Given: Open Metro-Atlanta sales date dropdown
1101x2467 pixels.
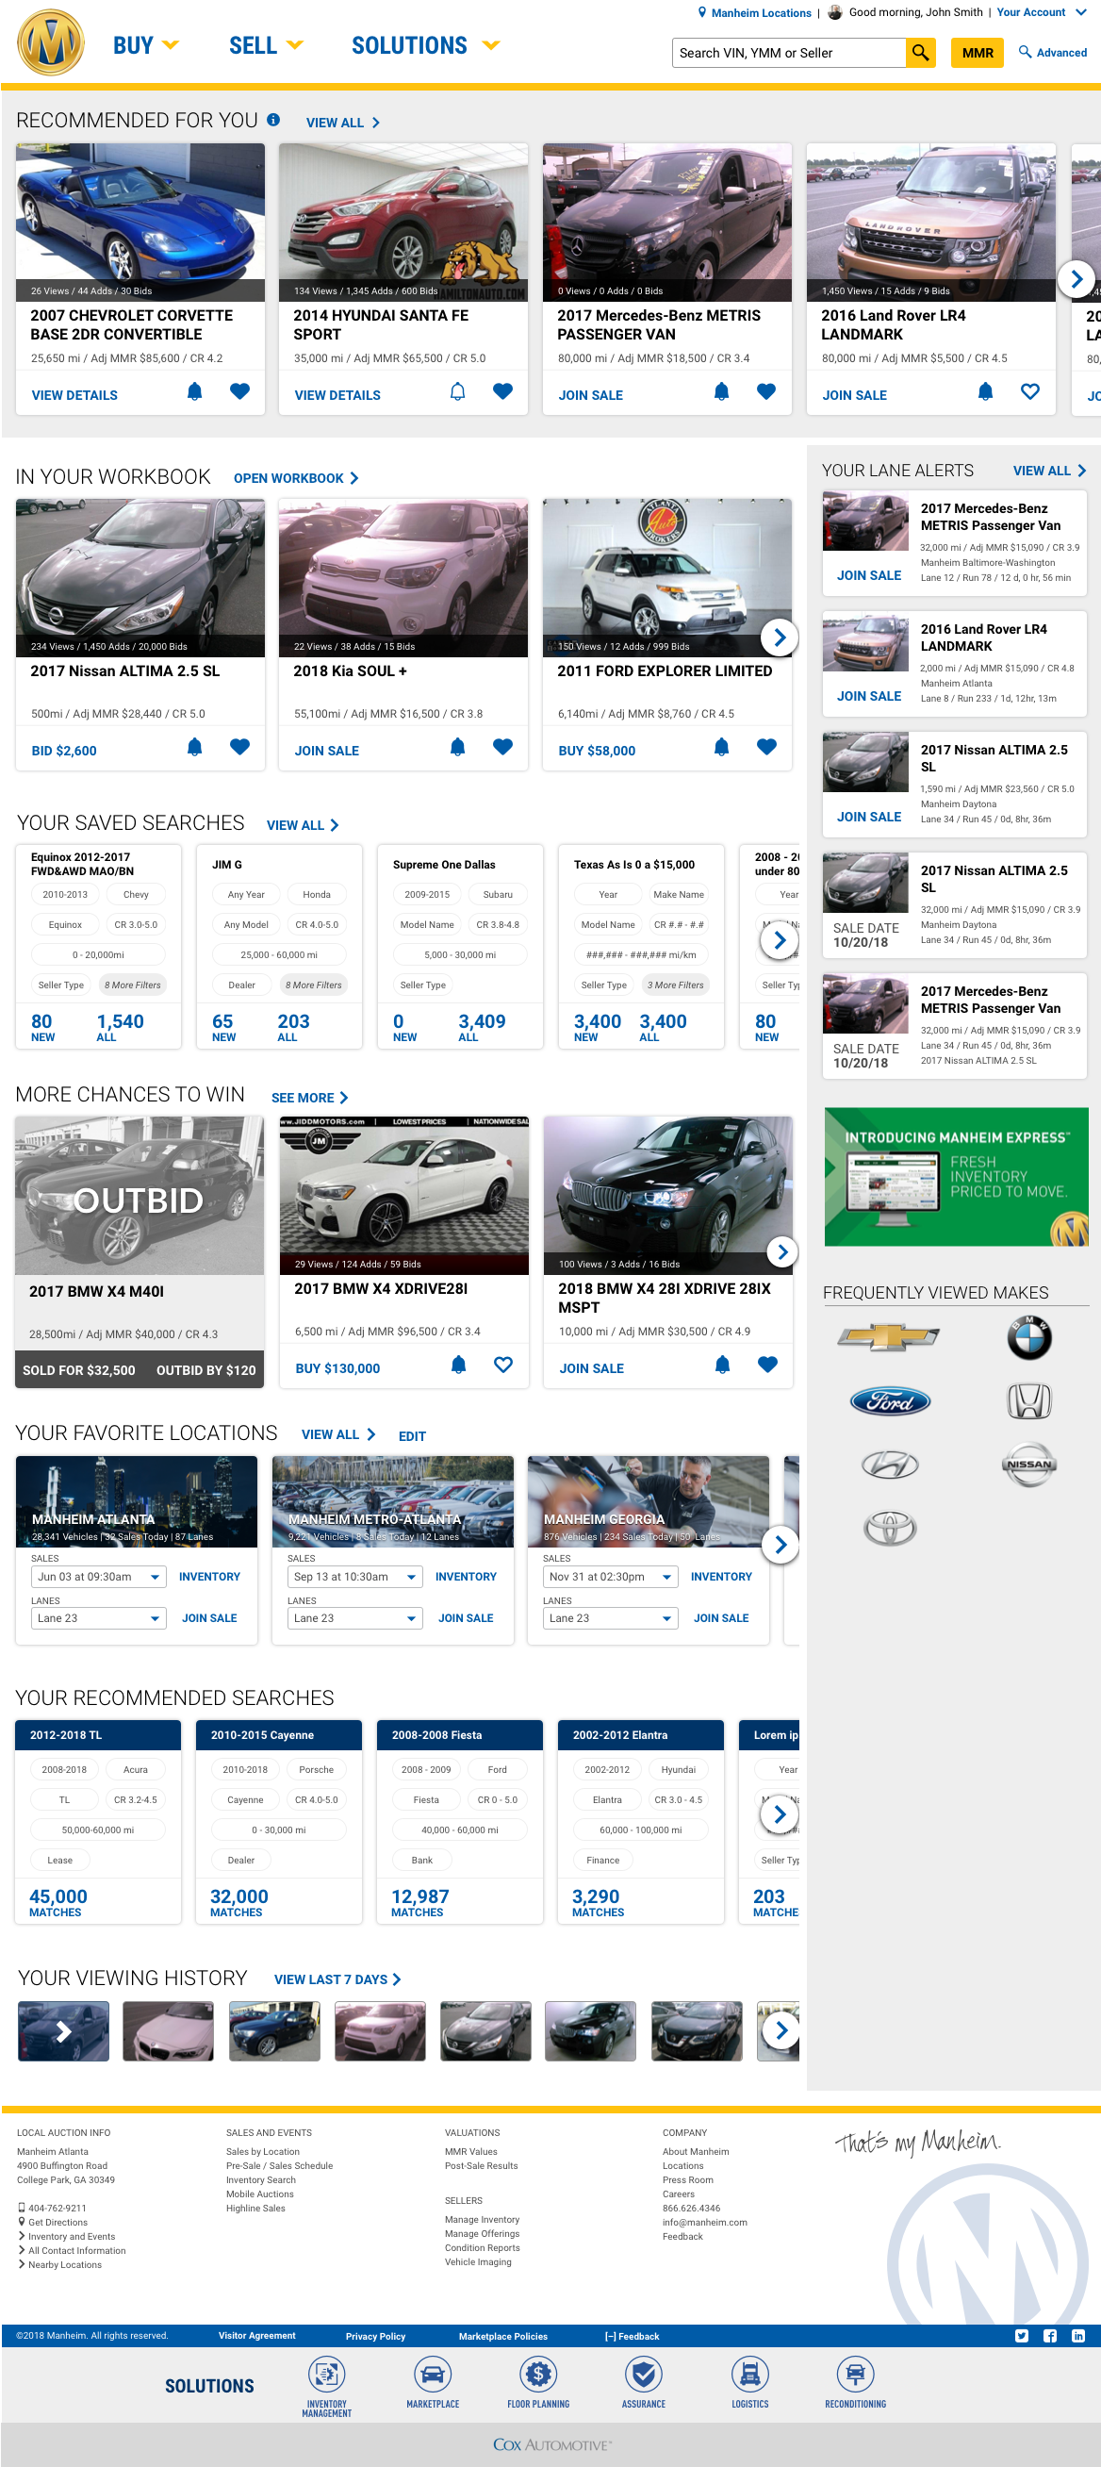Looking at the screenshot, I should [x=355, y=1577].
